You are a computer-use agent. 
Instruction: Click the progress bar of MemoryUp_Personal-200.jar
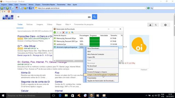coord(95,38)
